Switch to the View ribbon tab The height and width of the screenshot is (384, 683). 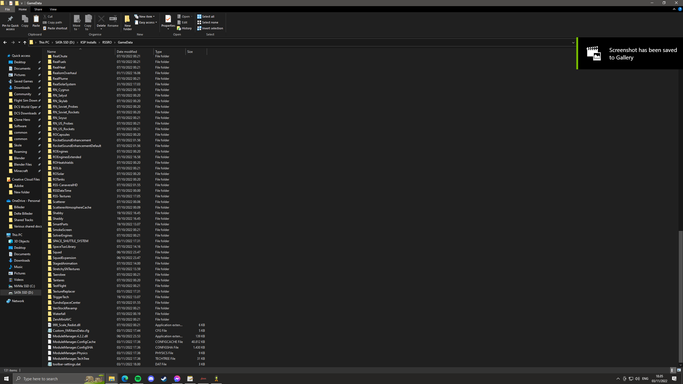tap(53, 9)
